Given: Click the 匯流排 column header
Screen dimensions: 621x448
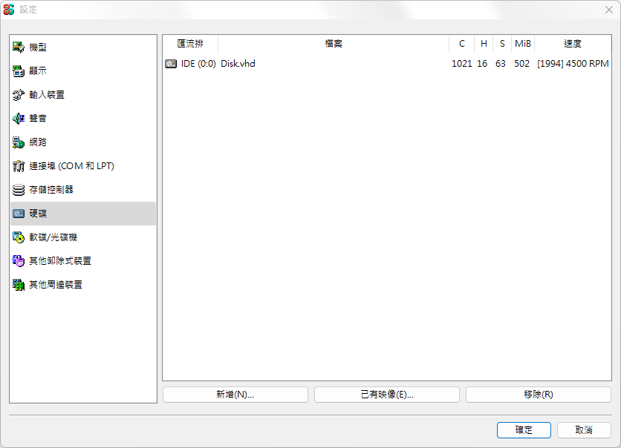Looking at the screenshot, I should 190,44.
